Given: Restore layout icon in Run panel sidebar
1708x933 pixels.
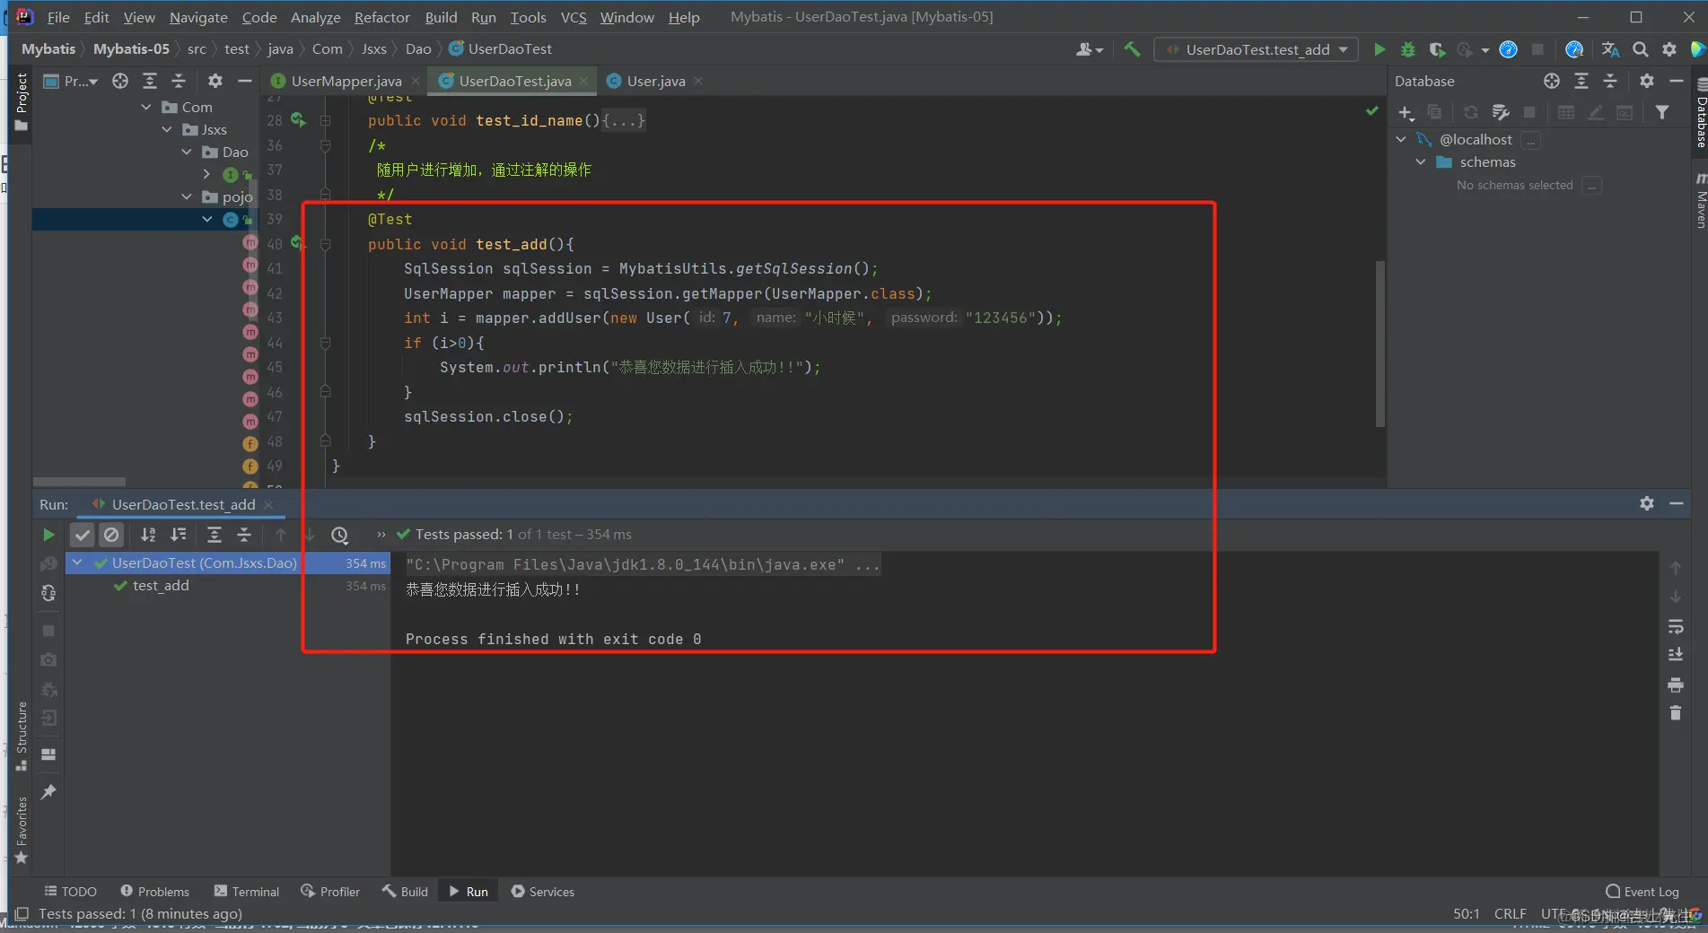Looking at the screenshot, I should (x=48, y=754).
